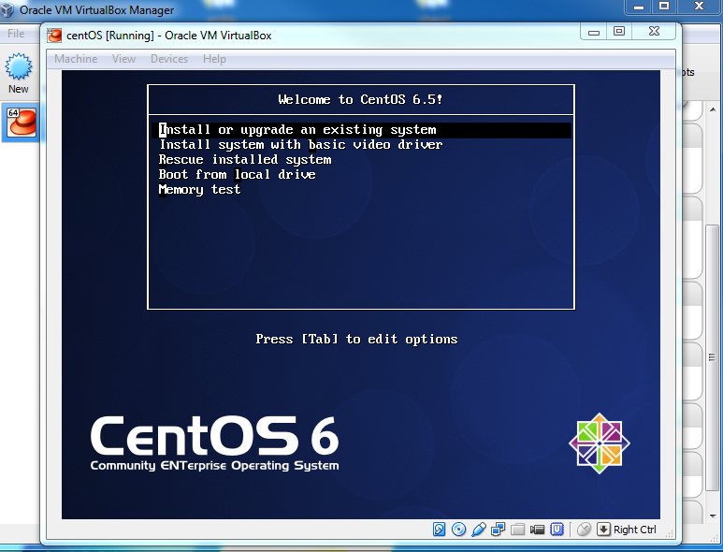The image size is (723, 552).
Task: Click the Manager vertical scrollbar thumb
Action: [713, 357]
